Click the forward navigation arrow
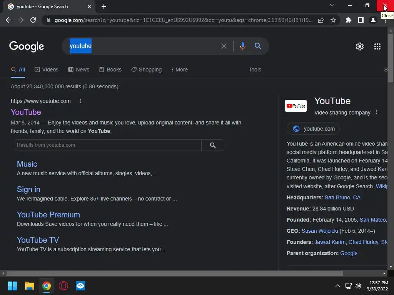The image size is (394, 295). (x=21, y=20)
